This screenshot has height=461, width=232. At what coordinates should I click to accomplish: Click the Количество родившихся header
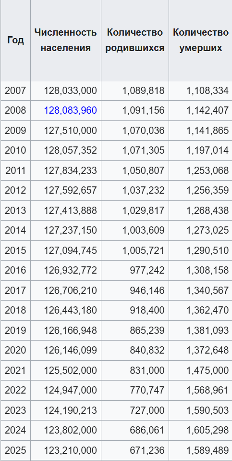[135, 40]
